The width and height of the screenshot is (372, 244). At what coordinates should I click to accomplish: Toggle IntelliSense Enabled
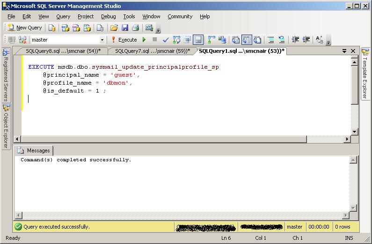[x=198, y=40]
